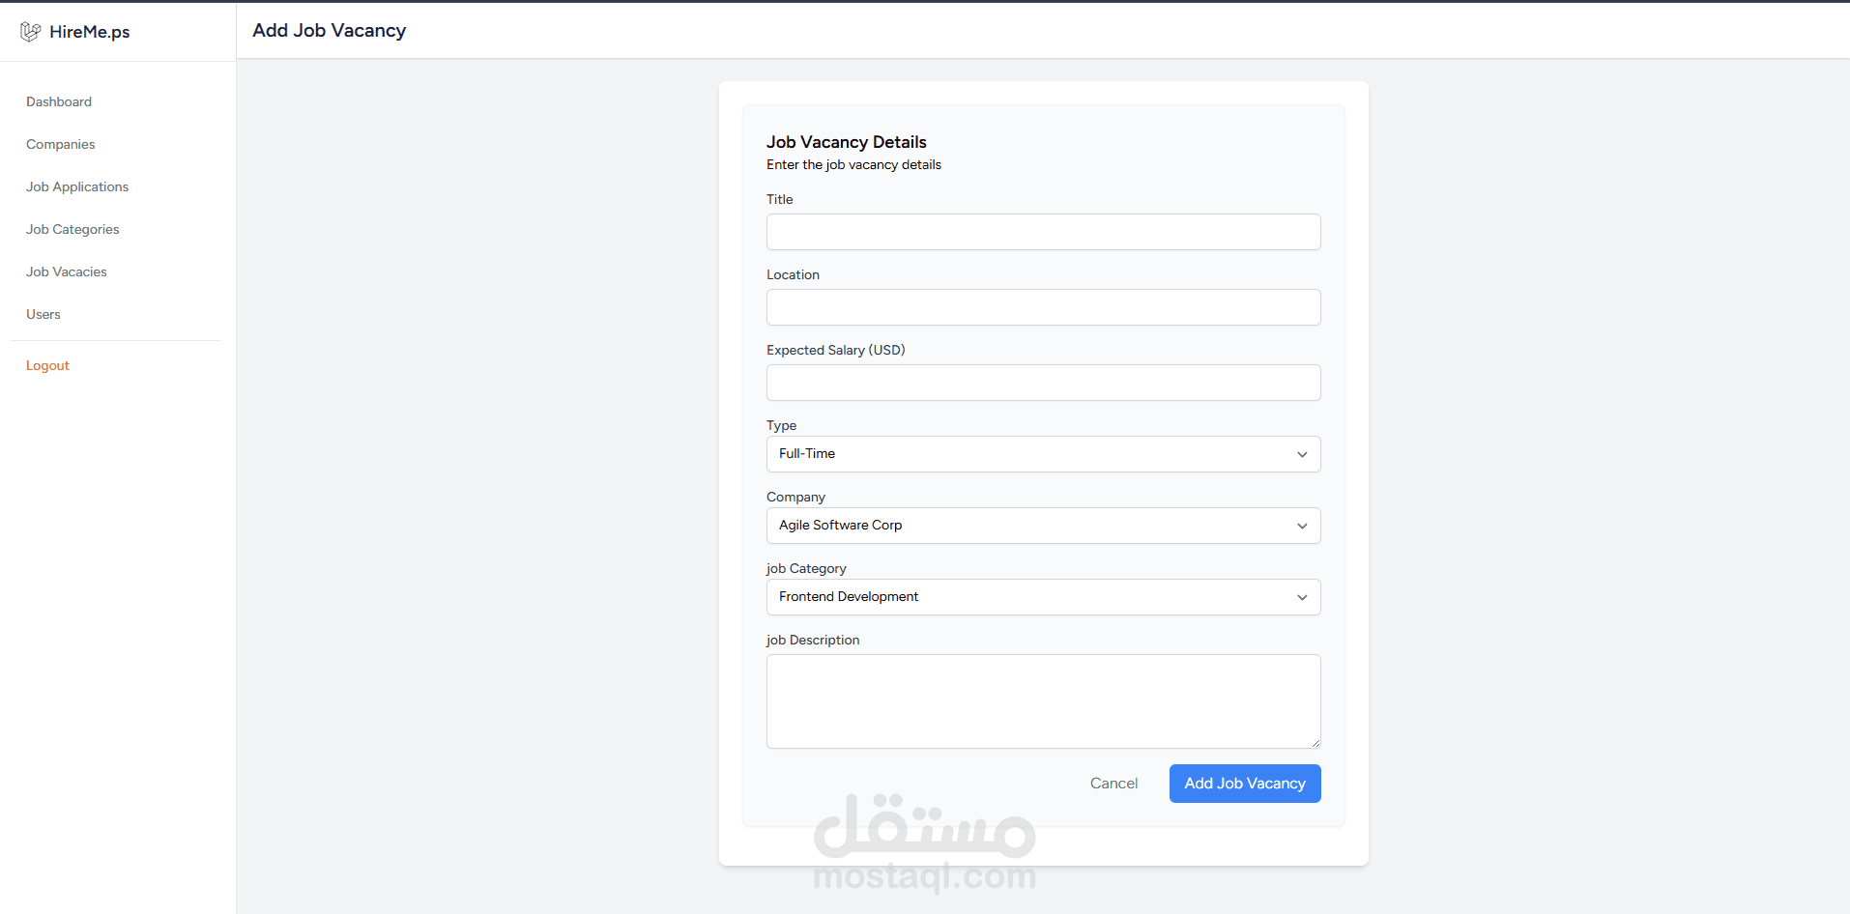Go to Users page
1850x914 pixels.
tap(43, 314)
